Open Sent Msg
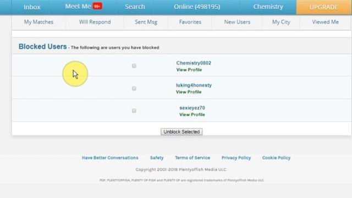This screenshot has height=198, width=352. pos(146,22)
